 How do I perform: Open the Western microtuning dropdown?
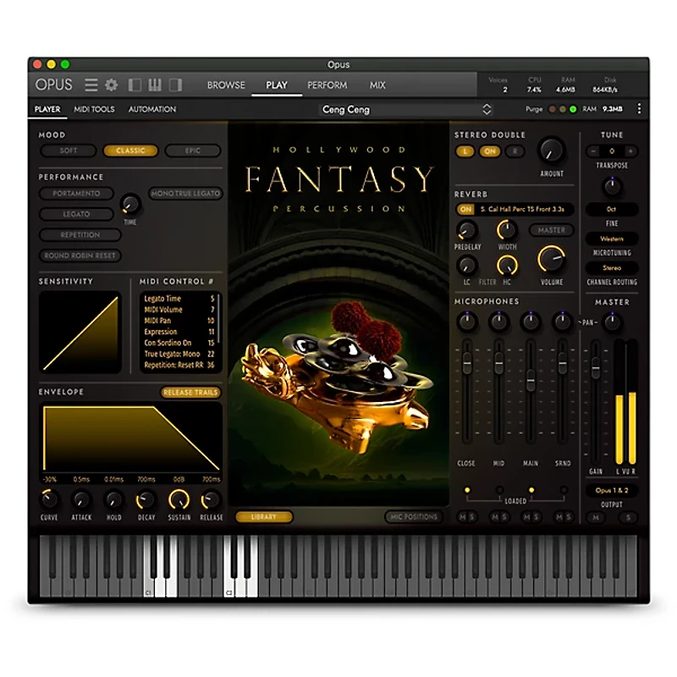612,239
